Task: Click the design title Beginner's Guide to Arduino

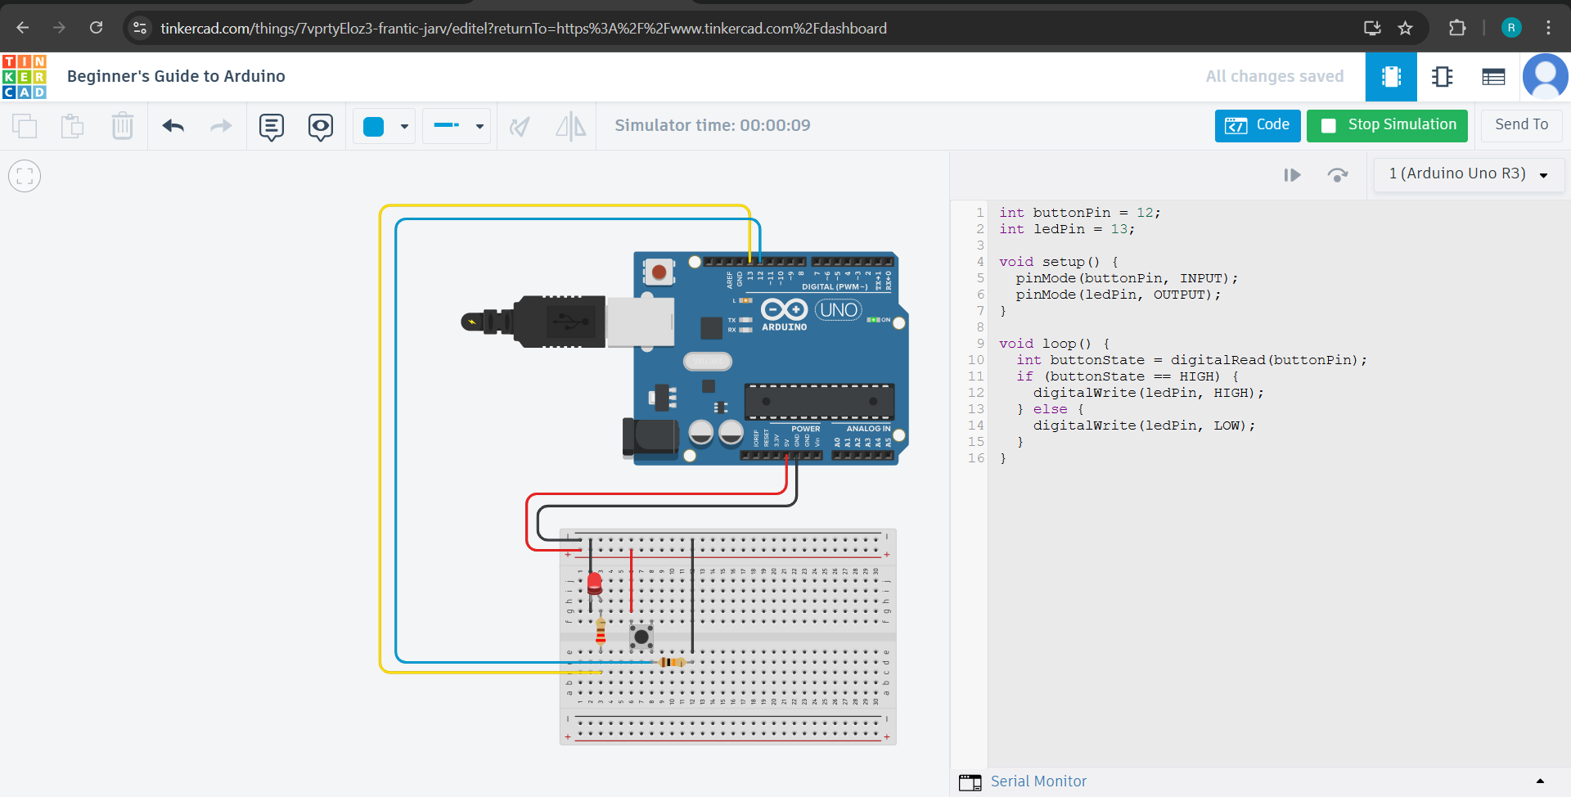Action: point(176,76)
